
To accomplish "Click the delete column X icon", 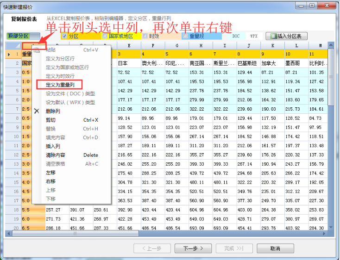I will pos(37,111).
